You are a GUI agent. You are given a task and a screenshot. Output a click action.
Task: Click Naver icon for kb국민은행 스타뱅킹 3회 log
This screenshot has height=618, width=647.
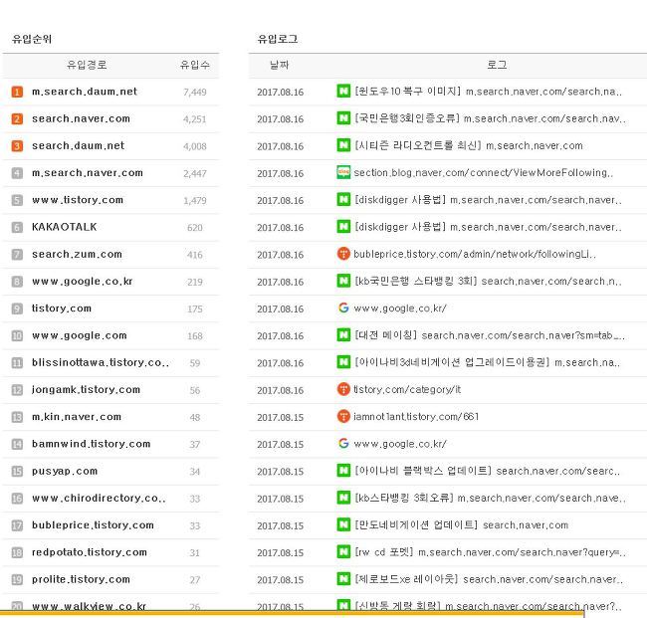pos(343,281)
